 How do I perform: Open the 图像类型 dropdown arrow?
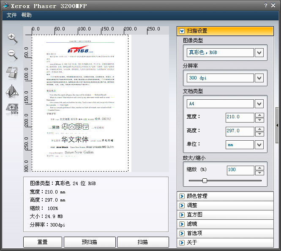coord(259,52)
